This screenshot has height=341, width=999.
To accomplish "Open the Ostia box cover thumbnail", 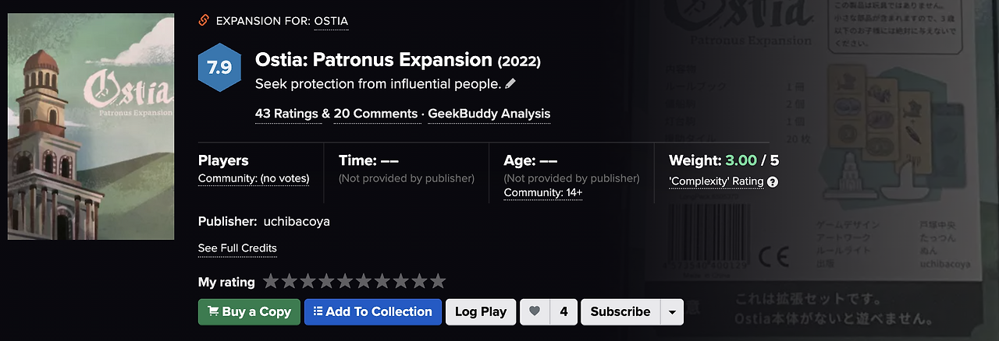I will [x=91, y=126].
